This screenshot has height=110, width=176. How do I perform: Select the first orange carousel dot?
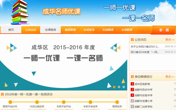114,87
